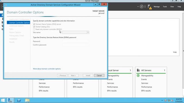The image size is (184, 103).
Task: Click Performance under Local Server
Action: tap(112, 87)
